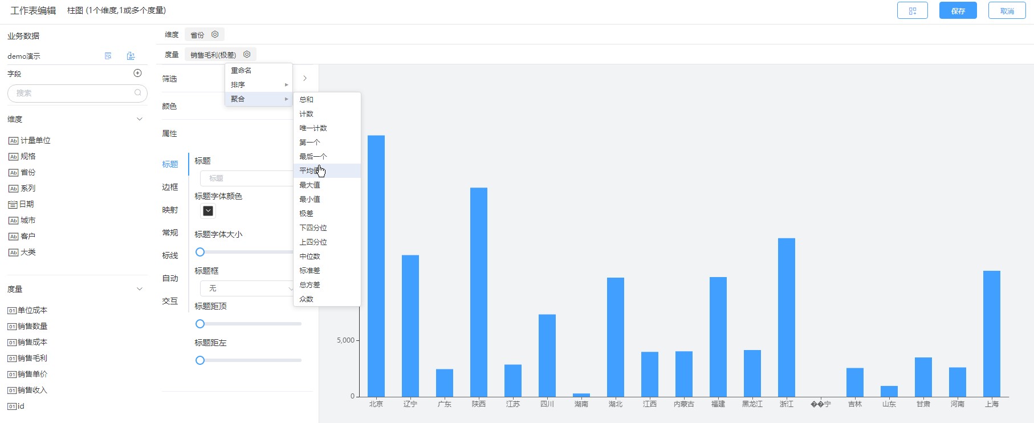Viewport: 1034px width, 423px height.
Task: Open the 标题框 dropdown showing 无
Action: [247, 288]
